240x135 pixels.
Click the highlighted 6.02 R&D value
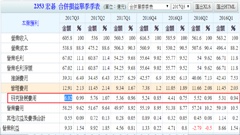coord(68,98)
